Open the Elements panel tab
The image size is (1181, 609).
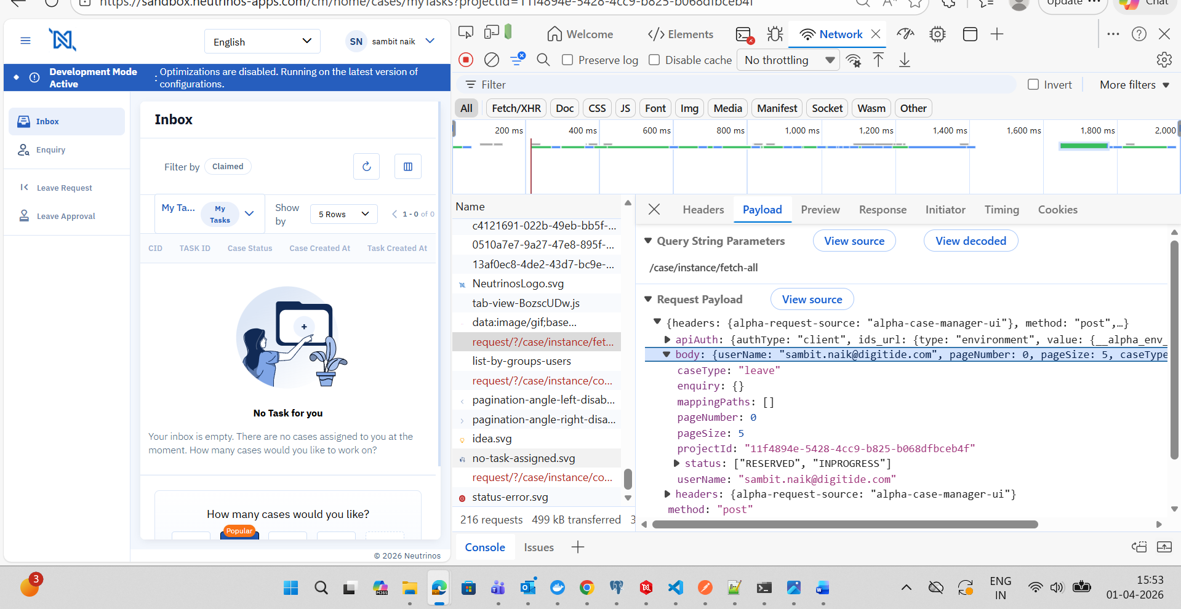pyautogui.click(x=681, y=34)
